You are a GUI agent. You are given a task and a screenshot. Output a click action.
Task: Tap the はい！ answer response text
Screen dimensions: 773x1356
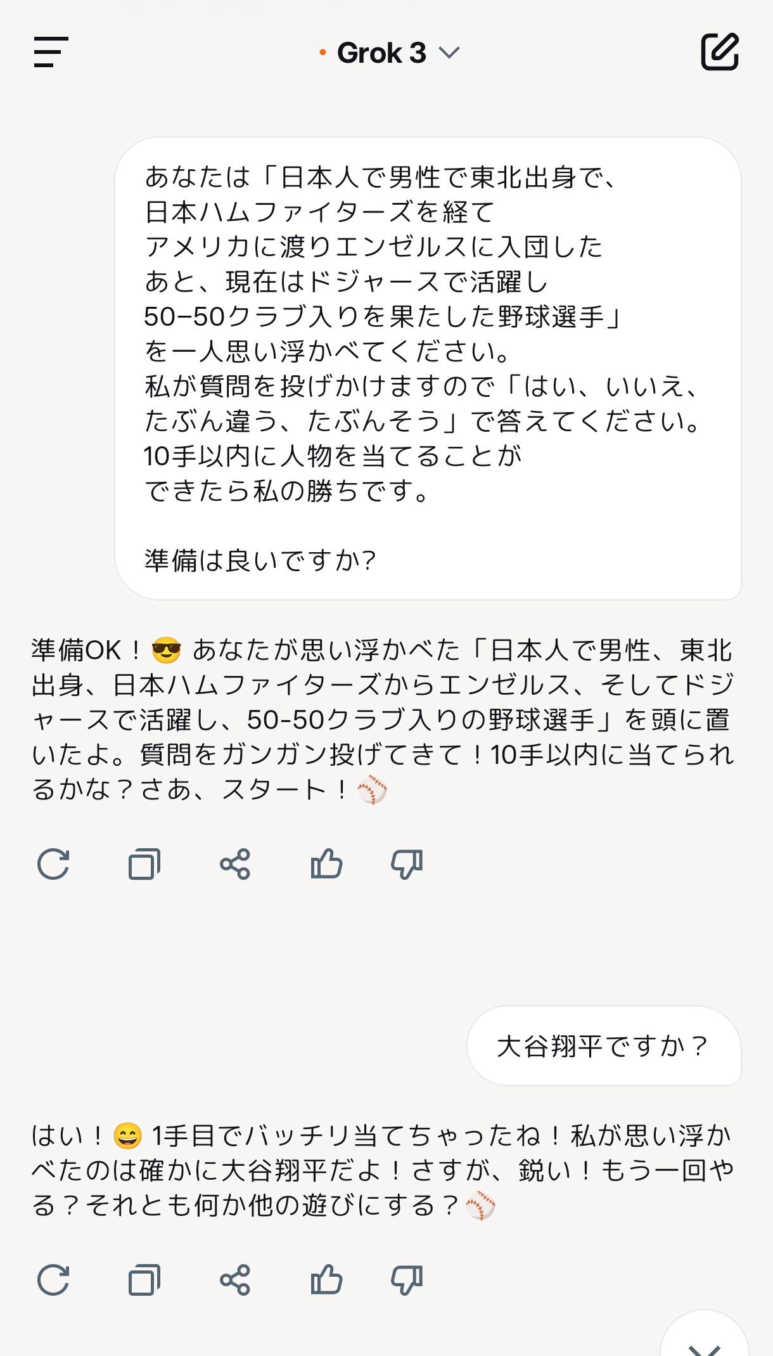383,1170
